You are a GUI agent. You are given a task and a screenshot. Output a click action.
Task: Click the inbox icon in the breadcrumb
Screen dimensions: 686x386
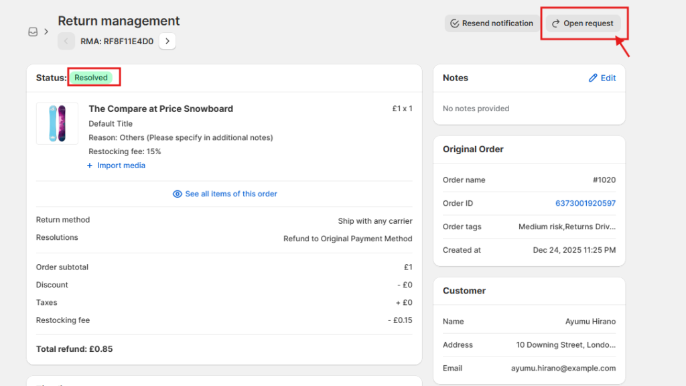(32, 31)
